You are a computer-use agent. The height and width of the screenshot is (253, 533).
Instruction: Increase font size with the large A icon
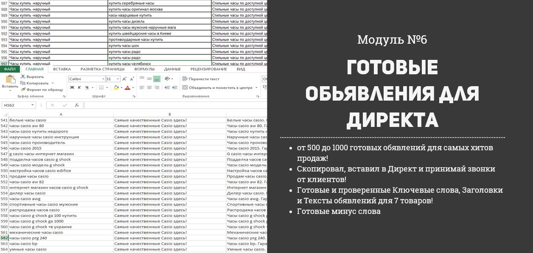pos(124,79)
